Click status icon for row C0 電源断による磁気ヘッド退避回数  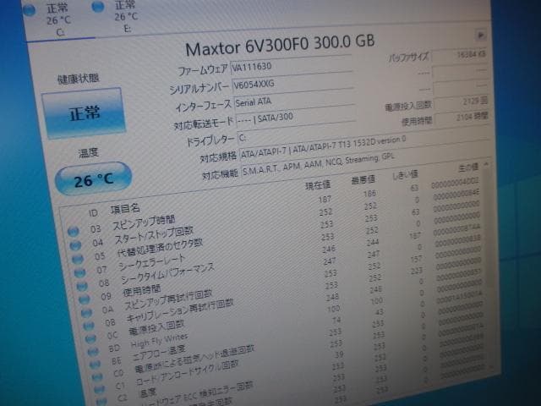coord(97,376)
